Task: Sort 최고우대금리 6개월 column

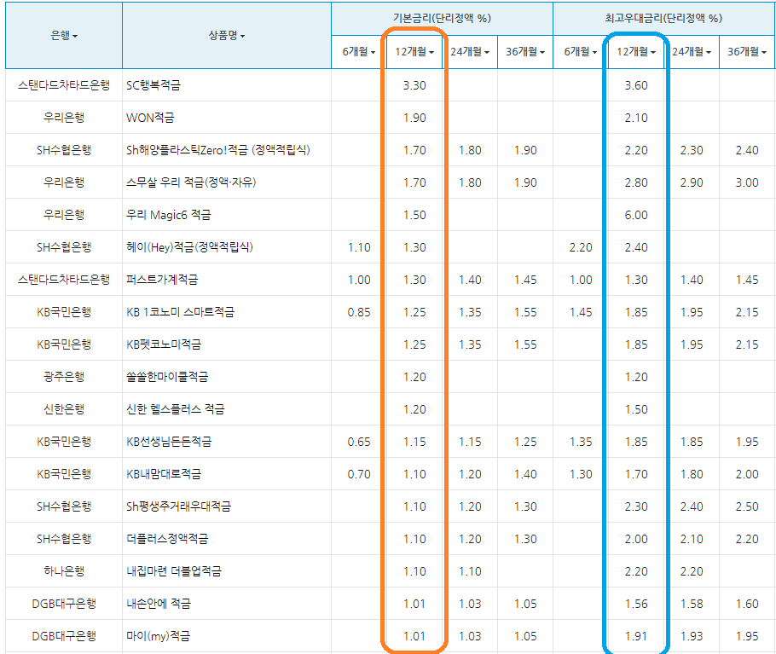Action: click(581, 51)
